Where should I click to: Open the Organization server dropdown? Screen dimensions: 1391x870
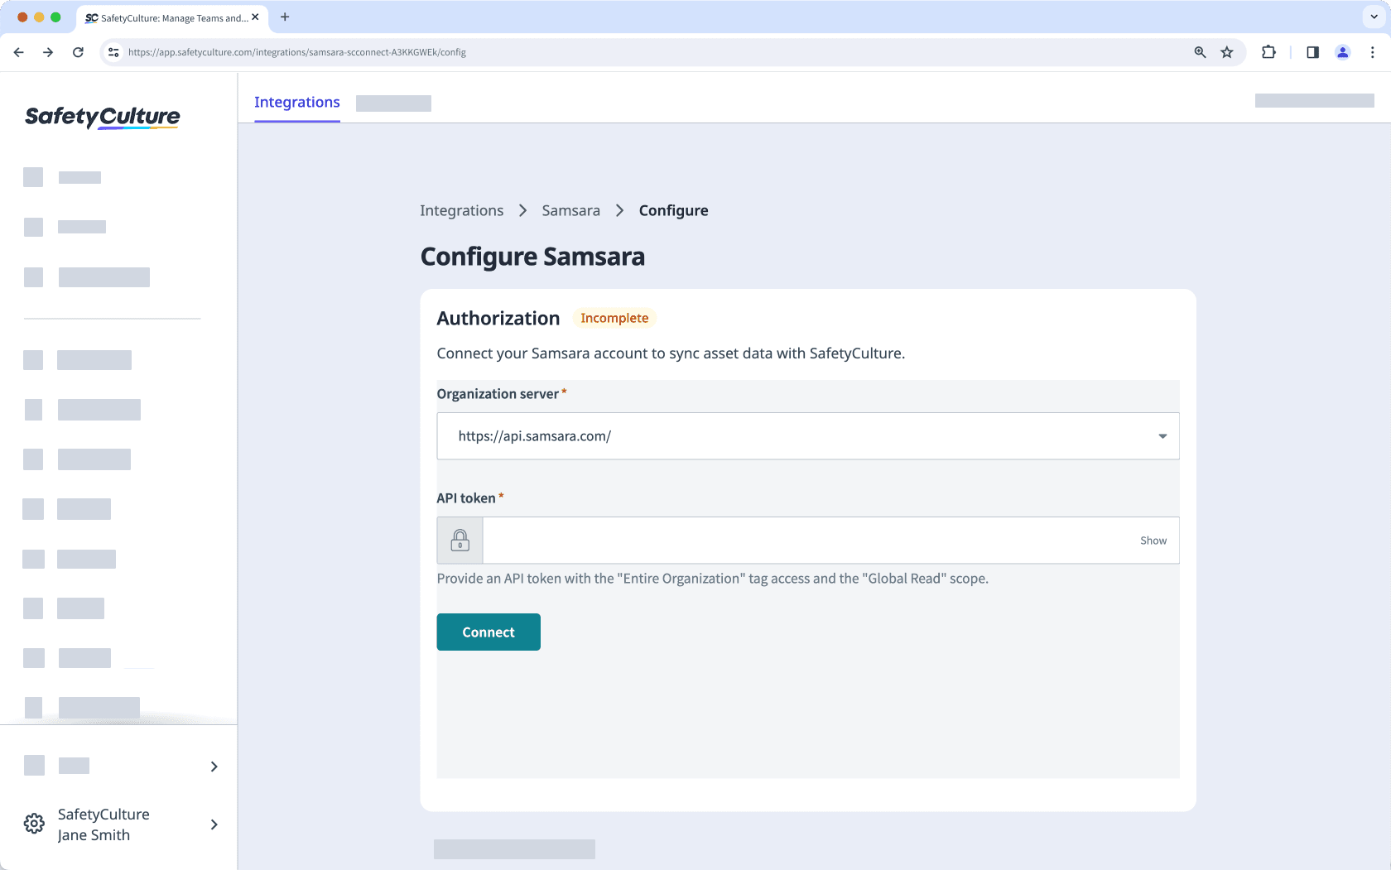(x=1162, y=436)
